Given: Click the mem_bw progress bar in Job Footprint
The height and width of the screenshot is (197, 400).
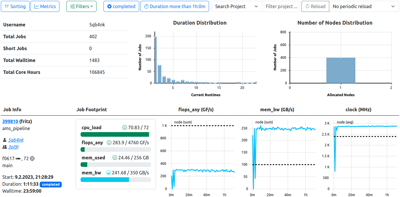Looking at the screenshot, I should (115, 179).
